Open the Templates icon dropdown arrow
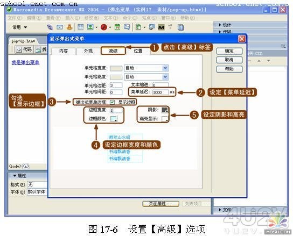Screen dimensions: 293x236 [x=144, y=27]
